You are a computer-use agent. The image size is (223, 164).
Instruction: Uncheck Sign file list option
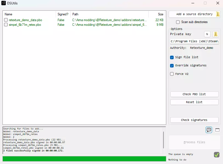172,57
